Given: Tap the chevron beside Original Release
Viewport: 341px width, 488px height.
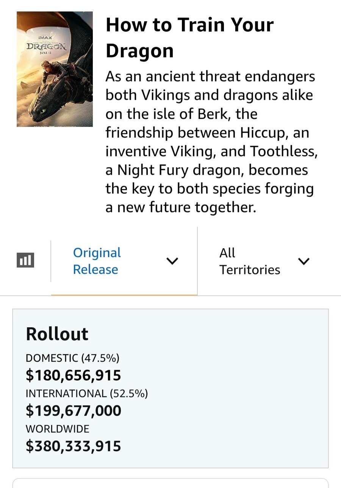Looking at the screenshot, I should coord(172,261).
